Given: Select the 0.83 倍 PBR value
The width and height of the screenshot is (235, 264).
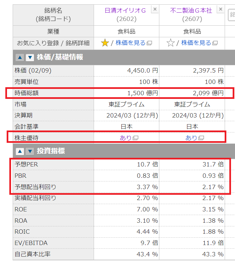Looking at the screenshot, I should [148, 175].
